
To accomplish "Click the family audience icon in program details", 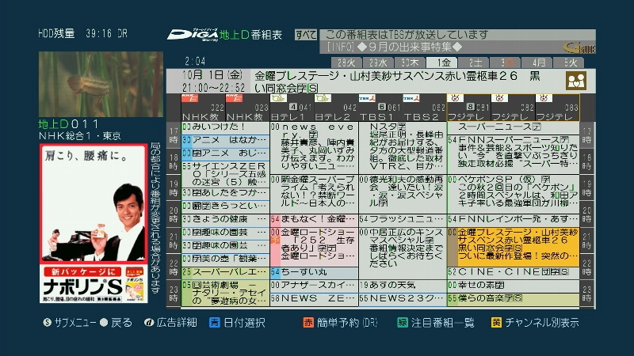I will 576,81.
